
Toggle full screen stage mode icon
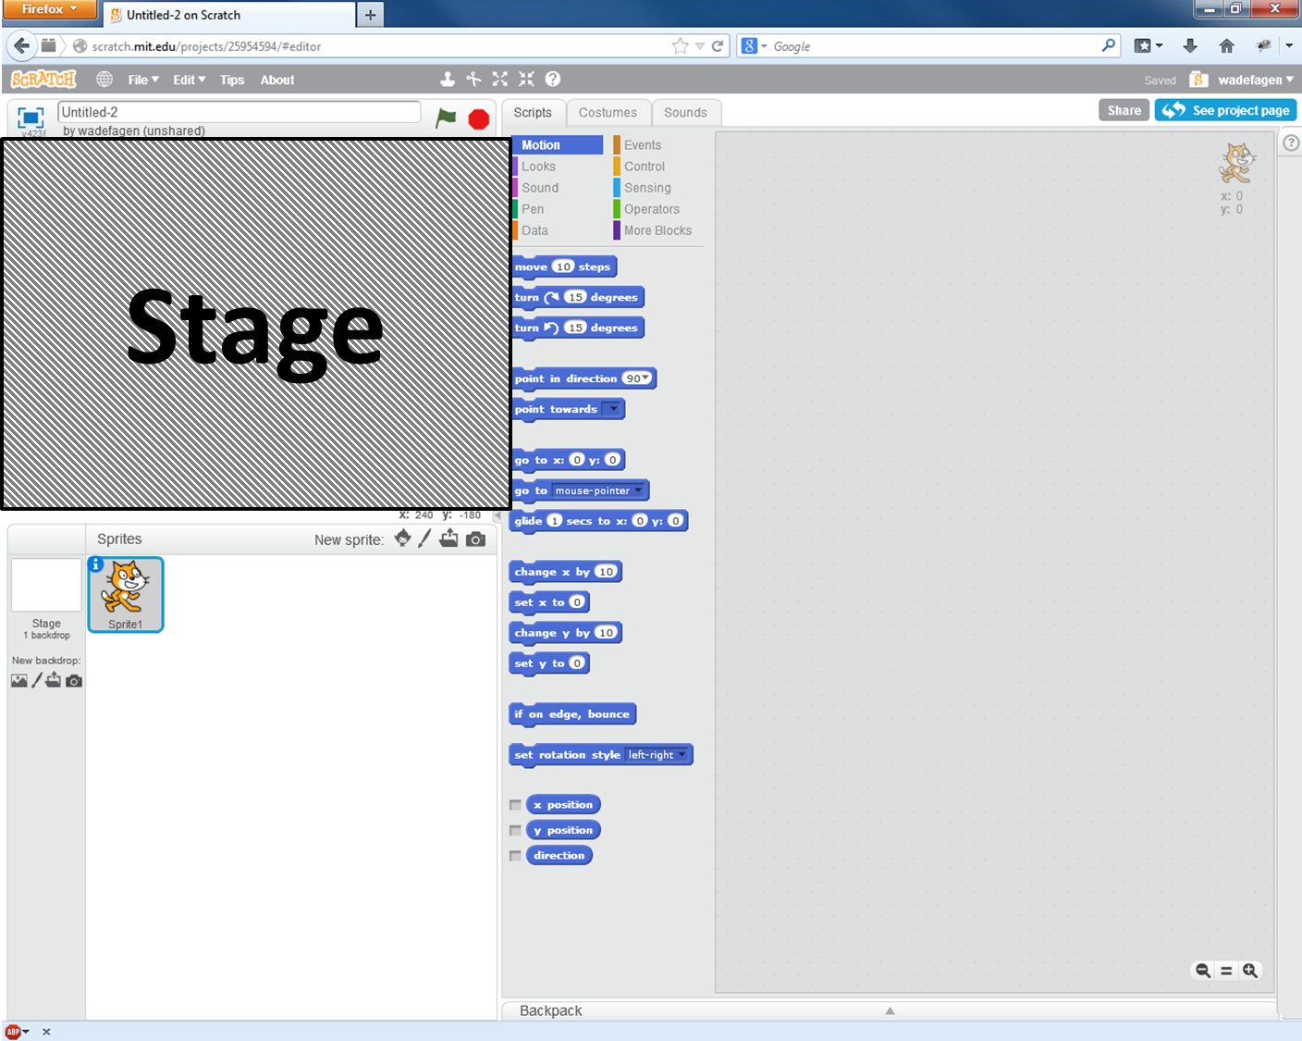point(31,118)
